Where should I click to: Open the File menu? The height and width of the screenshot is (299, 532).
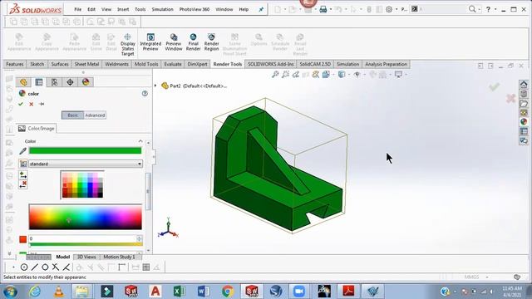[x=77, y=9]
